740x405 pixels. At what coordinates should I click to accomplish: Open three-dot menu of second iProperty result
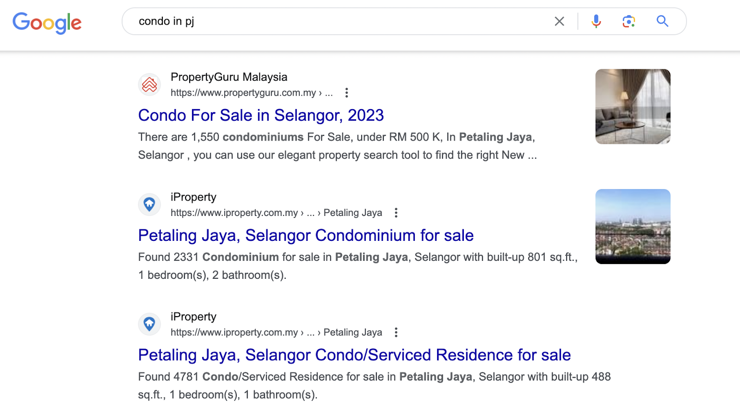[396, 332]
